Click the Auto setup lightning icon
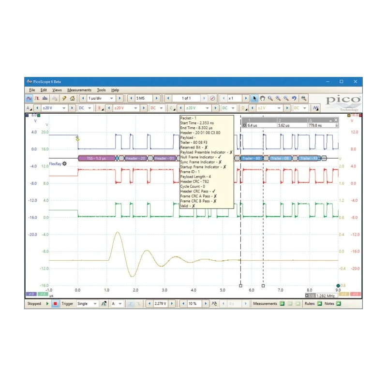Viewport: 387px width, 387px height. coord(64,98)
